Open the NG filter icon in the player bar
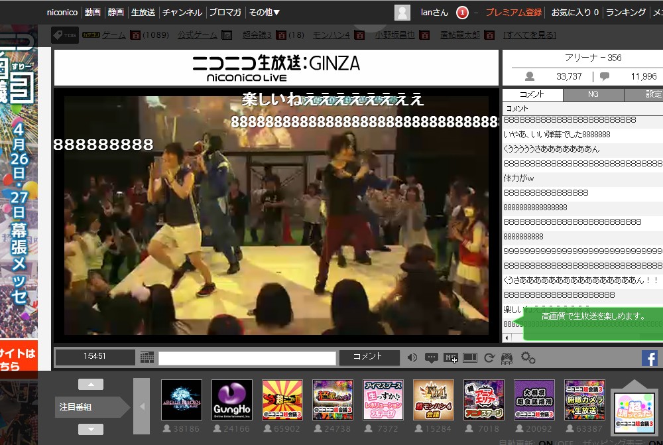Image resolution: width=663 pixels, height=445 pixels. pos(451,358)
